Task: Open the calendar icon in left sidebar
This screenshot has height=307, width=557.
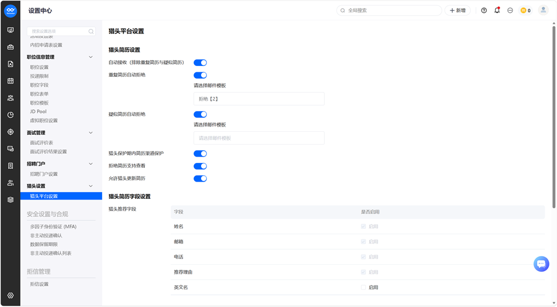Action: coord(10,81)
